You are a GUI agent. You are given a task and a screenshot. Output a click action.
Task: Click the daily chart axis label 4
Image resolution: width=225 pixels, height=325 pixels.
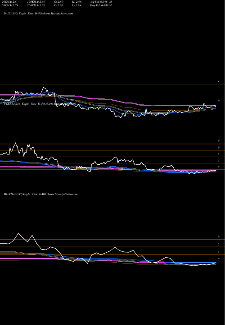point(219,81)
